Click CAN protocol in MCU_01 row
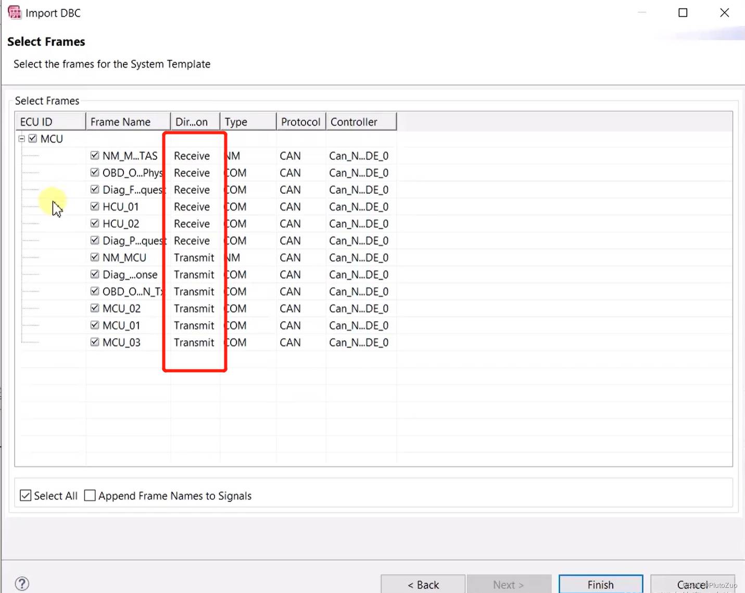 coord(290,325)
